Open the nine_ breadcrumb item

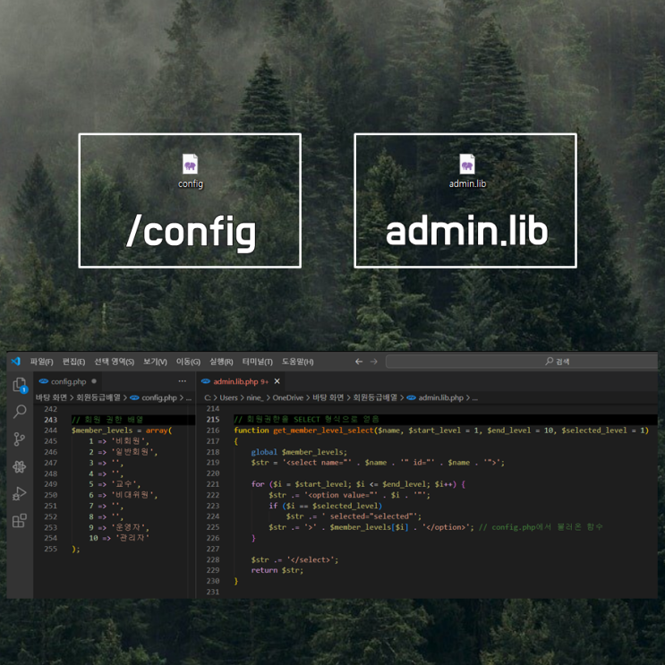(255, 397)
